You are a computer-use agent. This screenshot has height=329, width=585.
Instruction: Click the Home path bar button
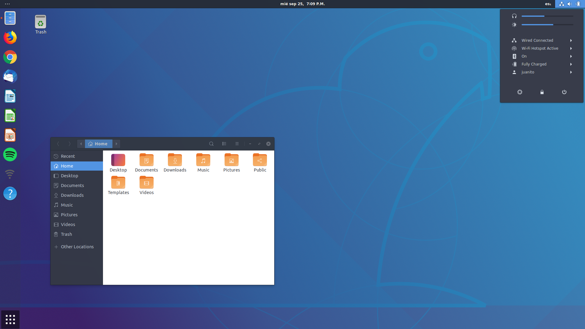98,144
